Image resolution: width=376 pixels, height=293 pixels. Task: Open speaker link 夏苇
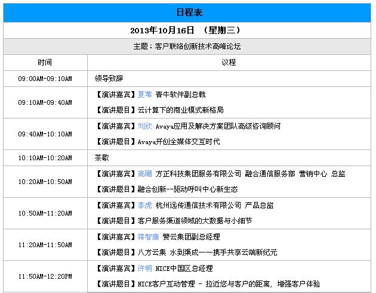tap(144, 94)
